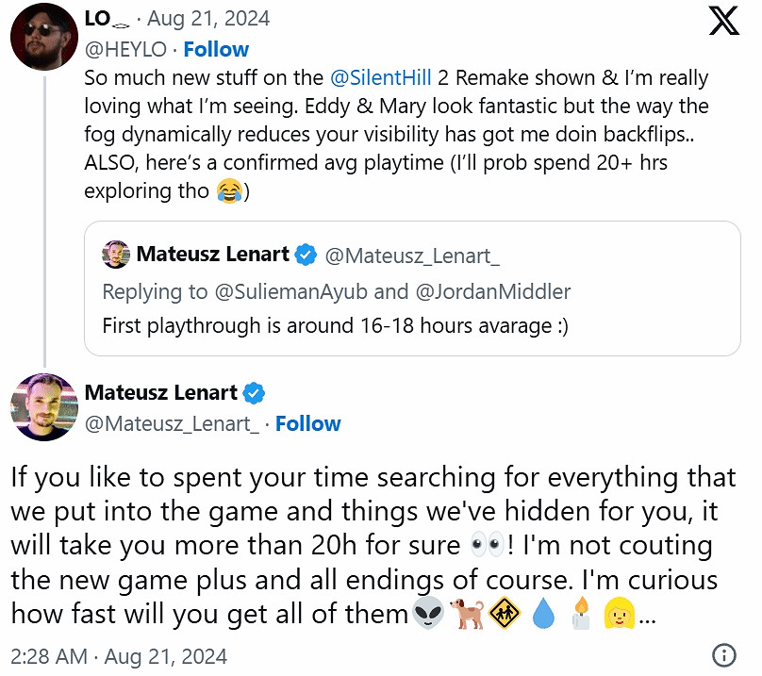Click verified badge inside the quoted tweet
762x676 pixels.
pyautogui.click(x=306, y=254)
